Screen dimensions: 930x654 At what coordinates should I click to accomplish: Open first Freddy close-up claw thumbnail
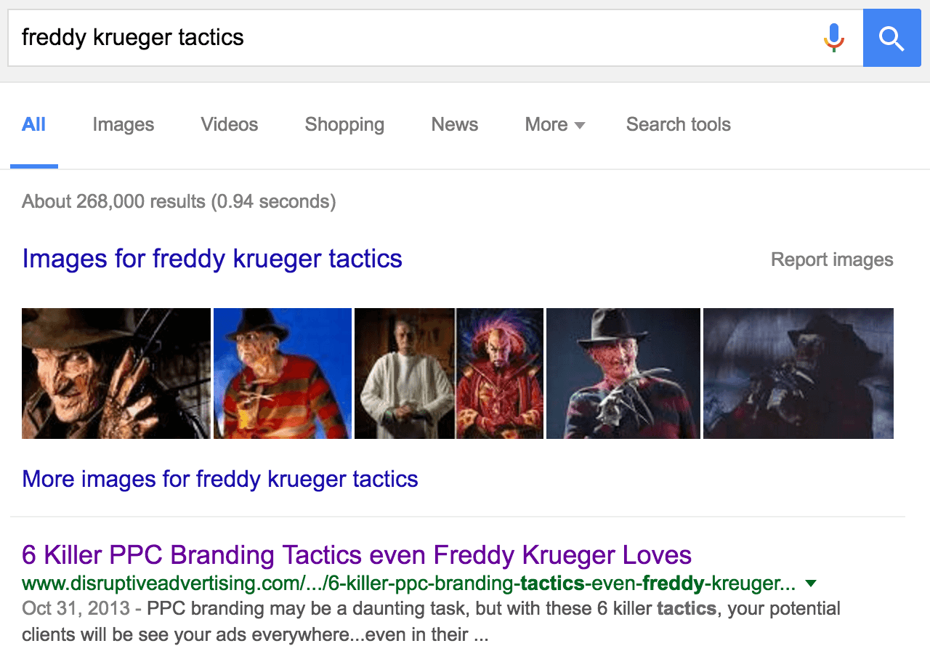pos(116,374)
